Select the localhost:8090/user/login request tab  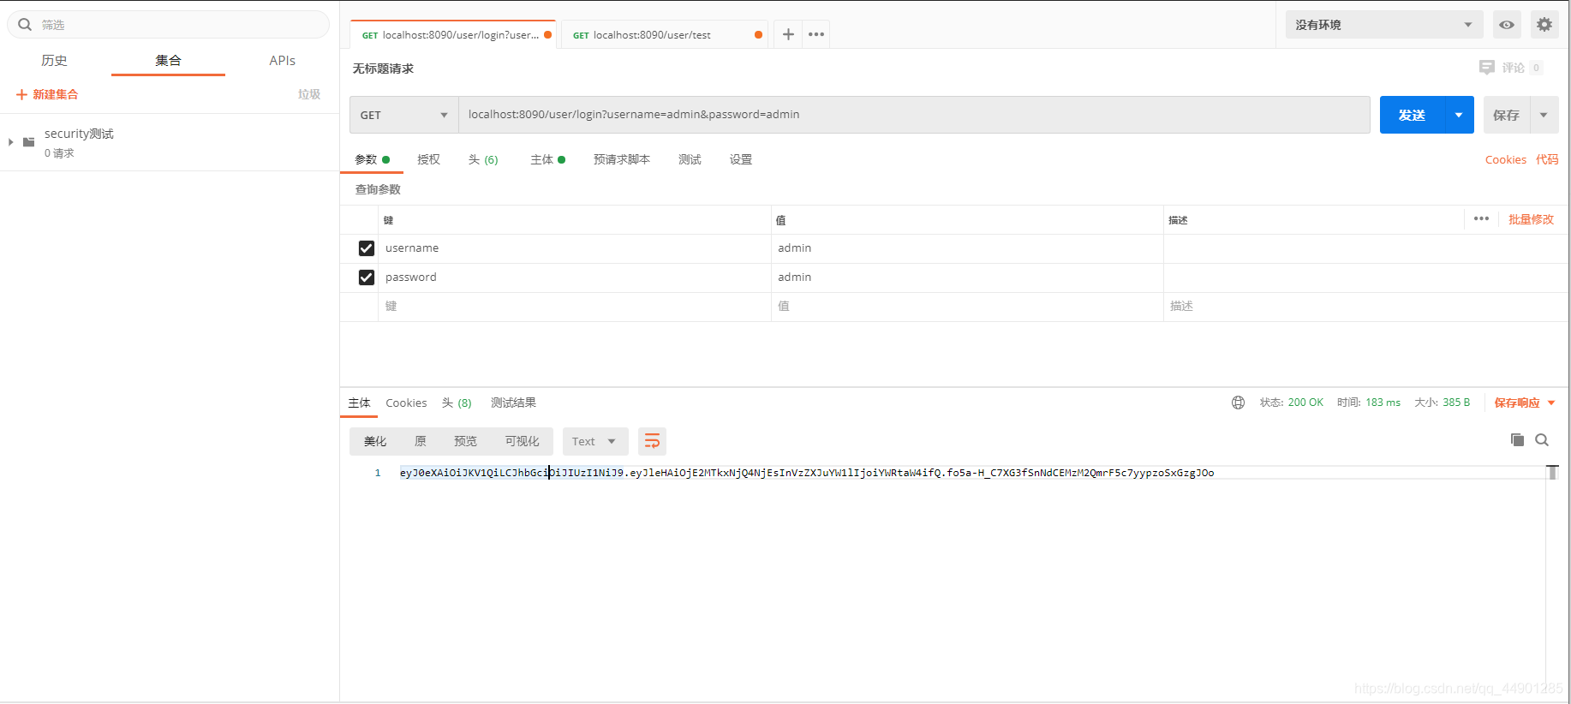pos(452,35)
